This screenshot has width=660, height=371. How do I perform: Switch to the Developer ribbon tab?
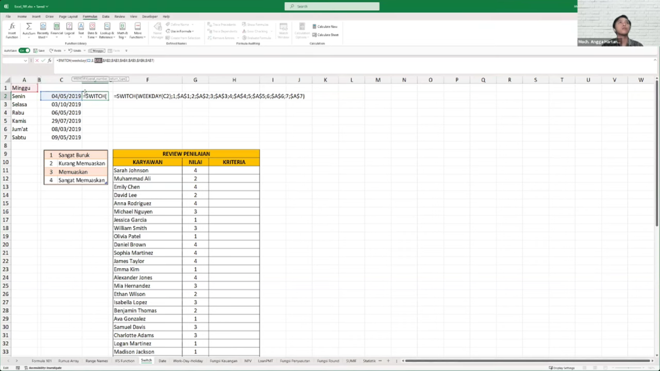click(x=150, y=16)
